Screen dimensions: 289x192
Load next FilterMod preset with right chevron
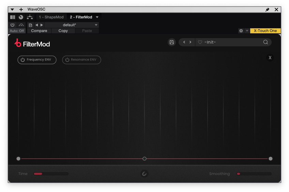190,42
